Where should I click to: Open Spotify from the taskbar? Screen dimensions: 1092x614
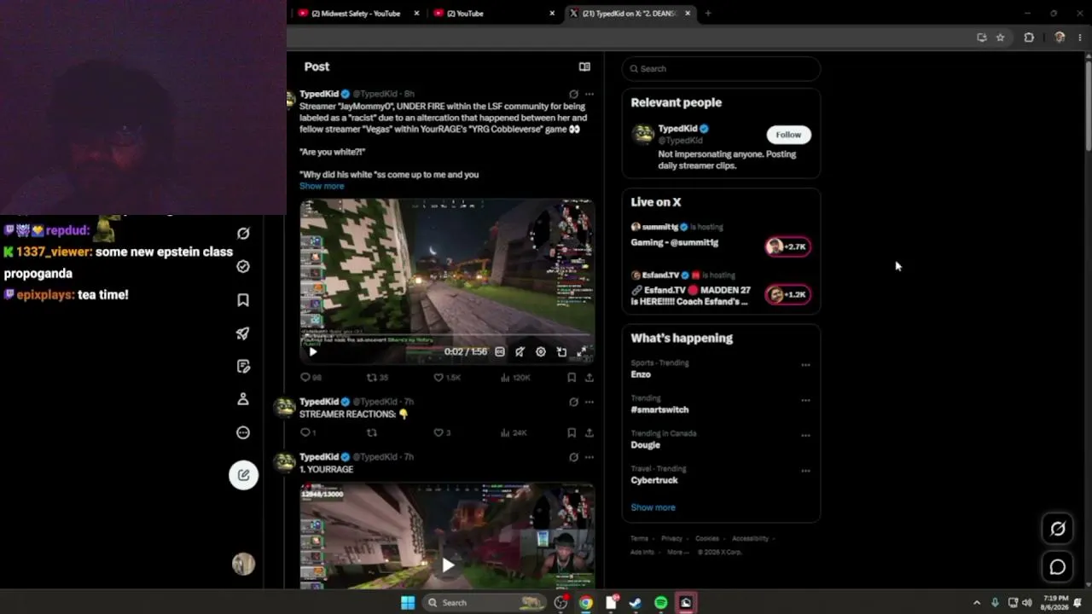[661, 603]
